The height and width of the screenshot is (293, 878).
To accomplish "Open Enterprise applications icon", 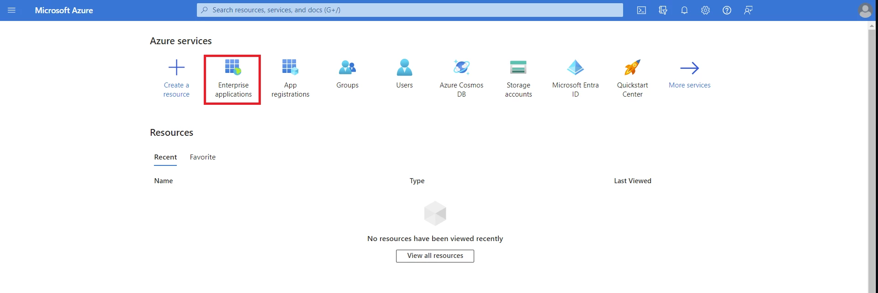I will point(233,67).
